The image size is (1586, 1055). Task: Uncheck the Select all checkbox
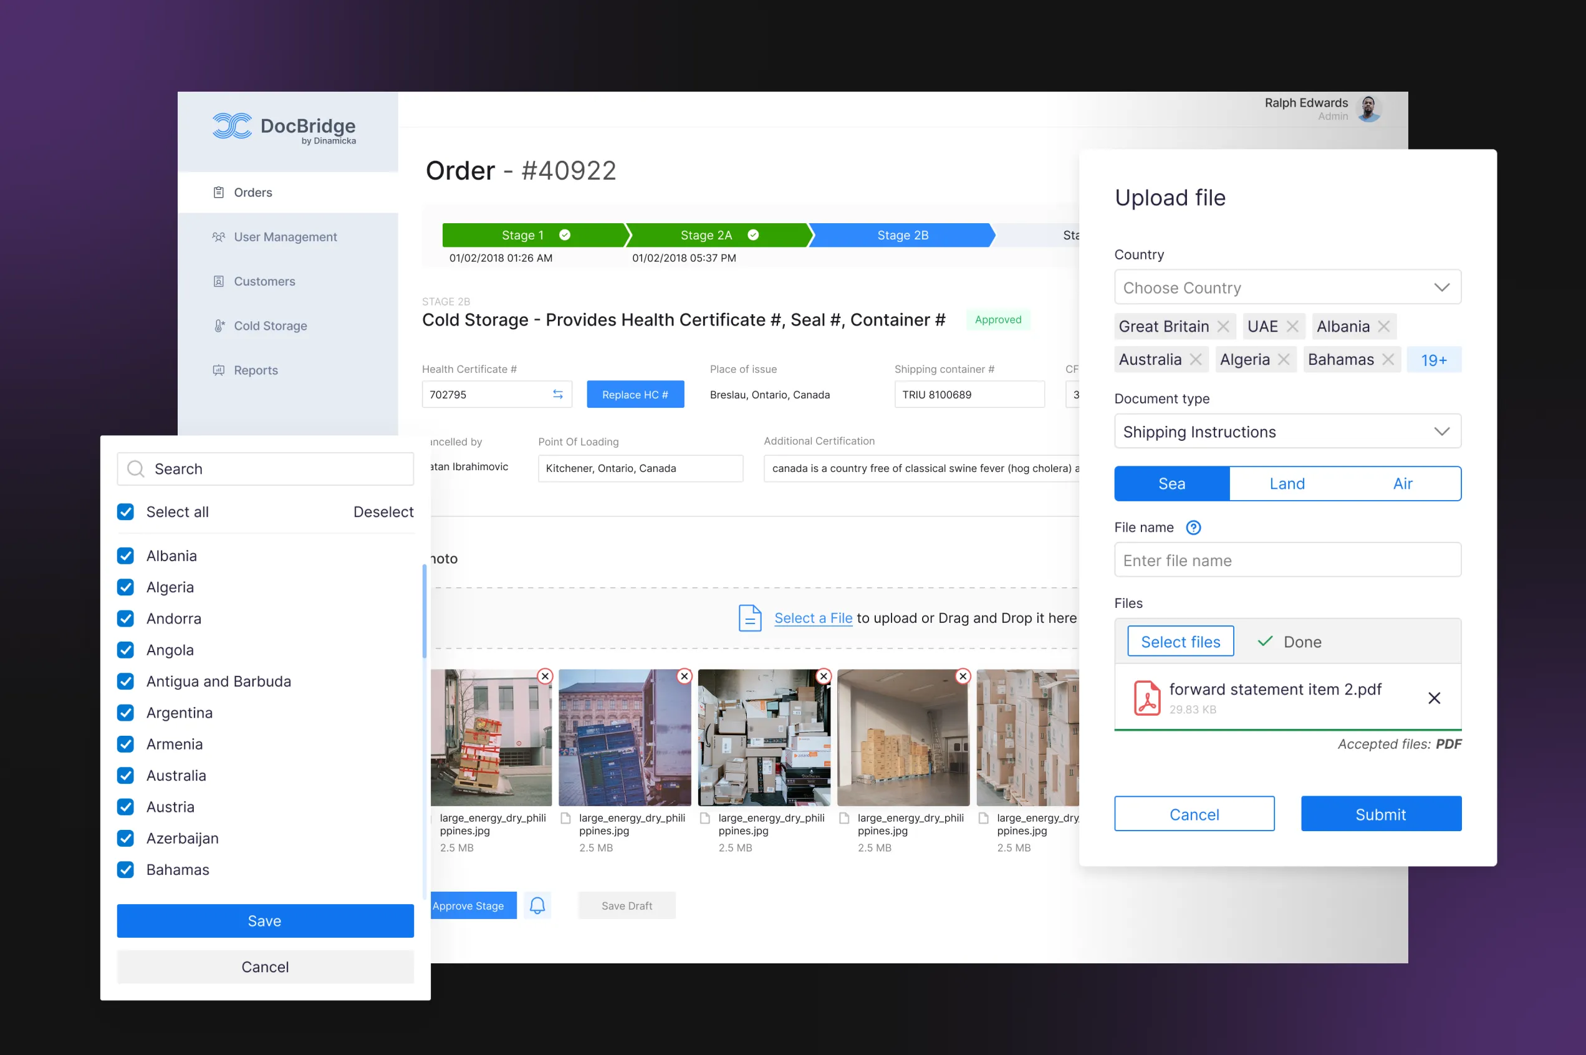coord(125,512)
